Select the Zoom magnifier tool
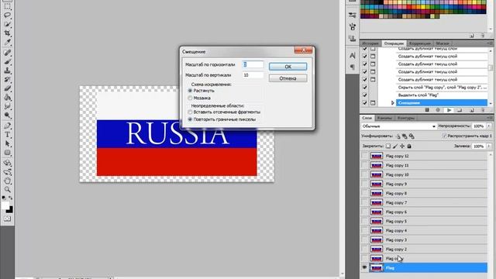496x279 pixels. pyautogui.click(x=7, y=190)
